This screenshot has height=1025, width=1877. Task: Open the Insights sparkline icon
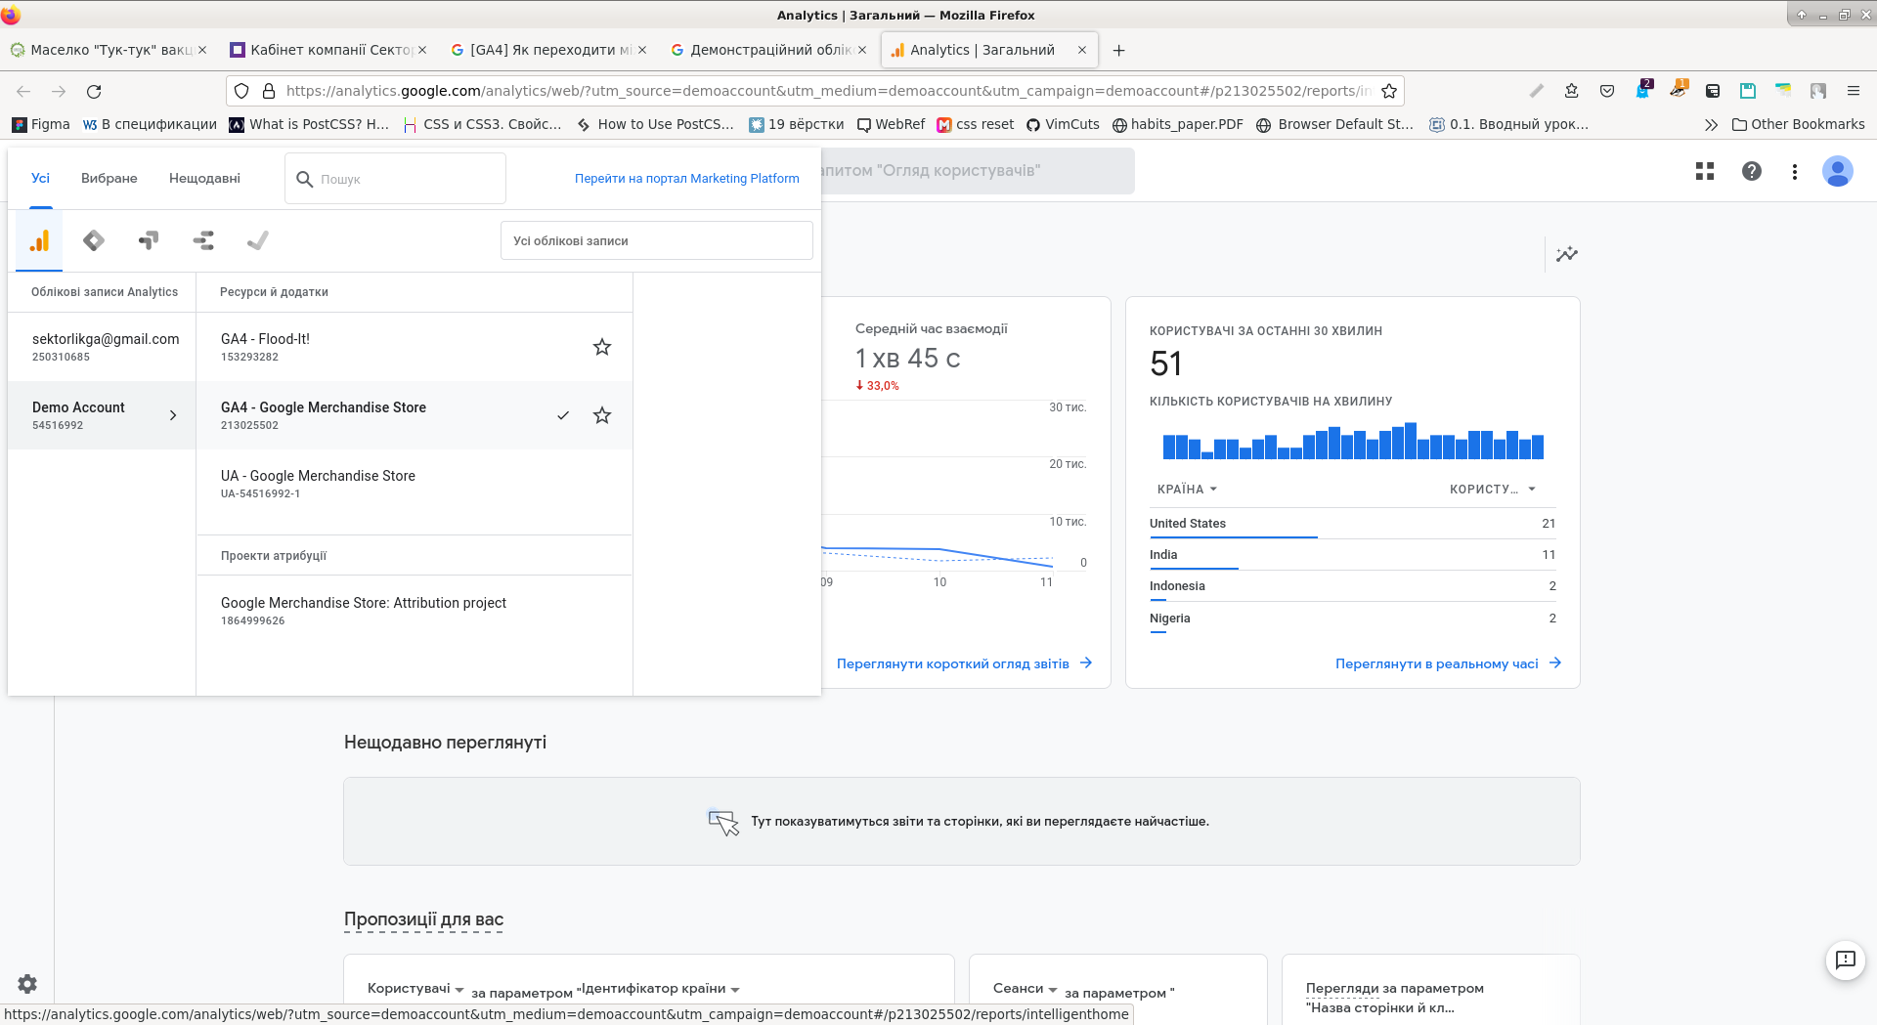point(1567,254)
